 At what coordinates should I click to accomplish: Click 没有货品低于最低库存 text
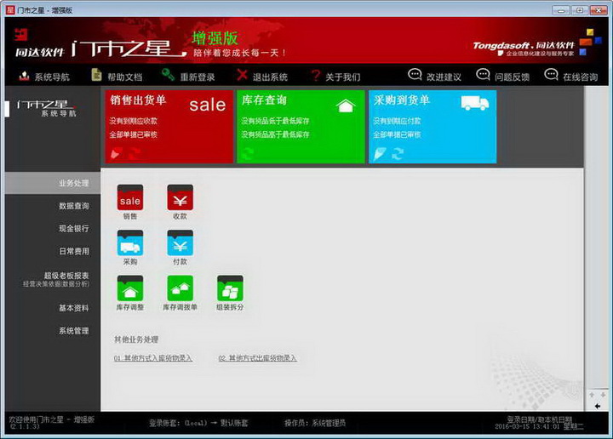275,121
